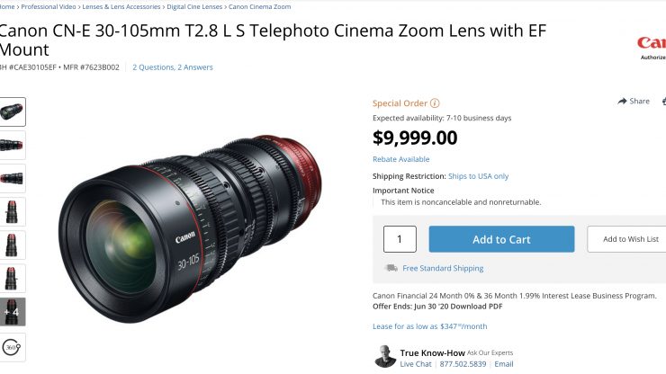Click the Add to Cart button

[501, 239]
